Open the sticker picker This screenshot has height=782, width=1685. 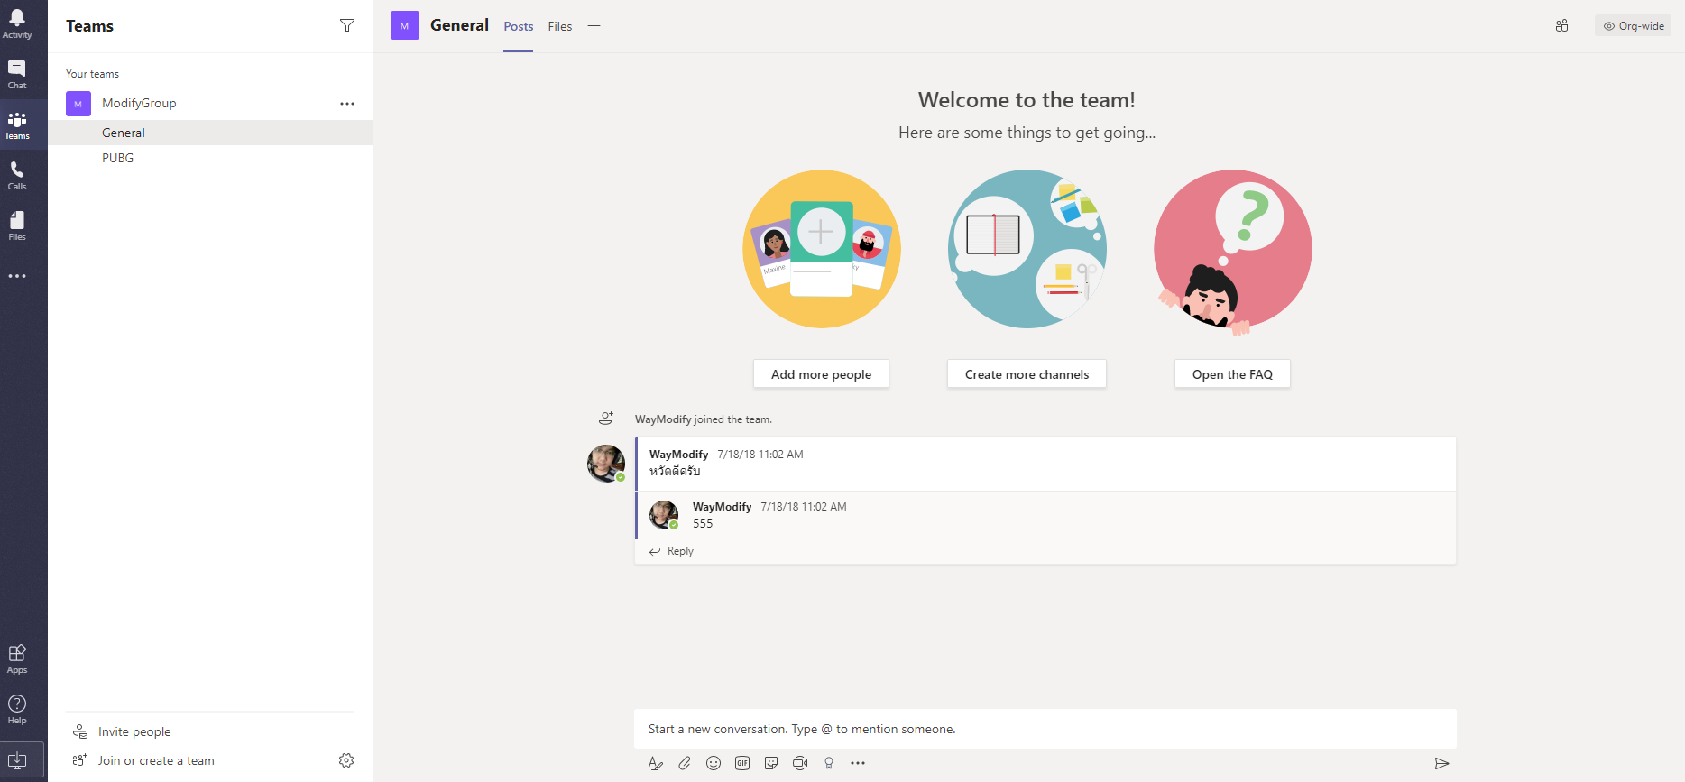coord(771,763)
